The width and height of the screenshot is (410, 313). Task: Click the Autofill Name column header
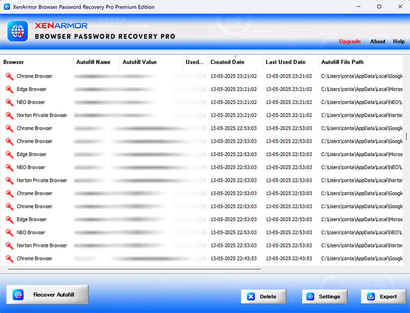click(x=93, y=62)
